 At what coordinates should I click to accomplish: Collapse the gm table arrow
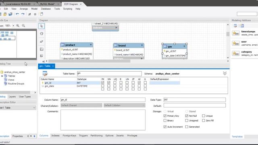(x=184, y=46)
